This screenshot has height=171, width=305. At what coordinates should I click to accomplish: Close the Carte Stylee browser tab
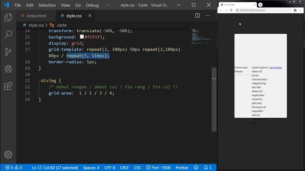[254, 5]
